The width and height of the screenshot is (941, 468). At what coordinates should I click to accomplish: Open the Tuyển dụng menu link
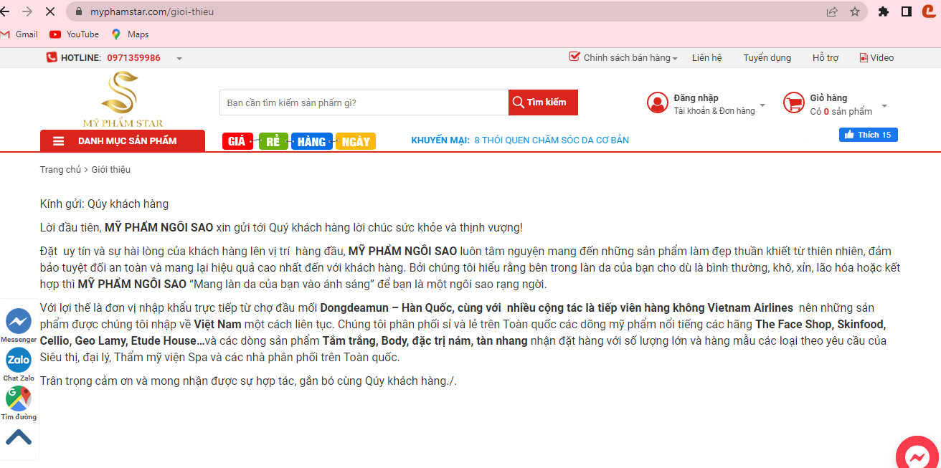pos(767,57)
